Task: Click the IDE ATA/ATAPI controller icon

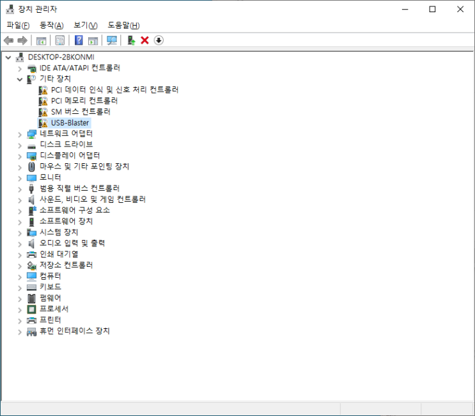Action: pos(31,68)
